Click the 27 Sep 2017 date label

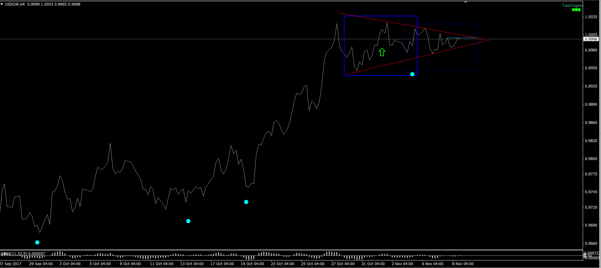[11, 264]
